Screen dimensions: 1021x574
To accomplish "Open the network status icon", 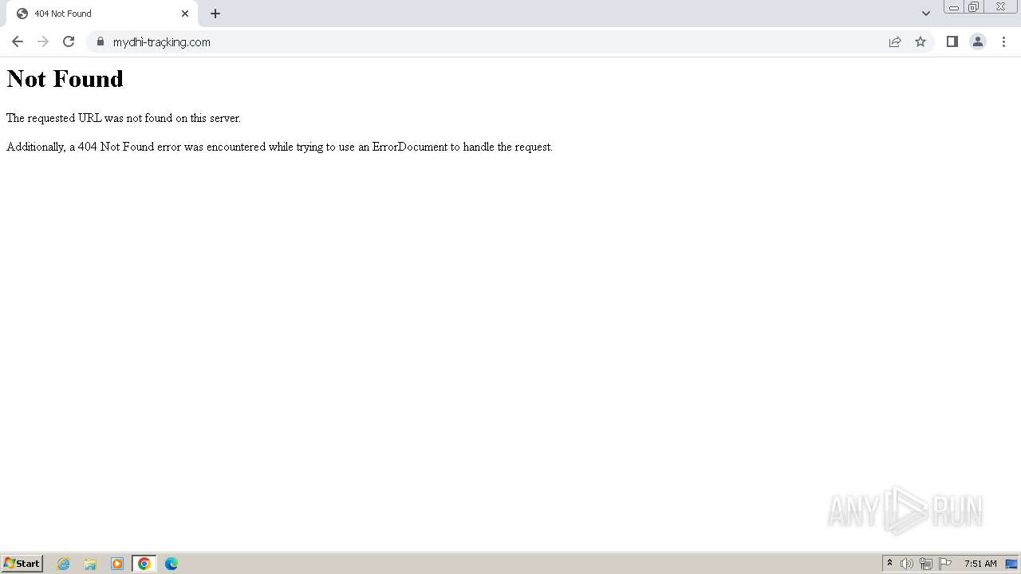I will coord(926,564).
